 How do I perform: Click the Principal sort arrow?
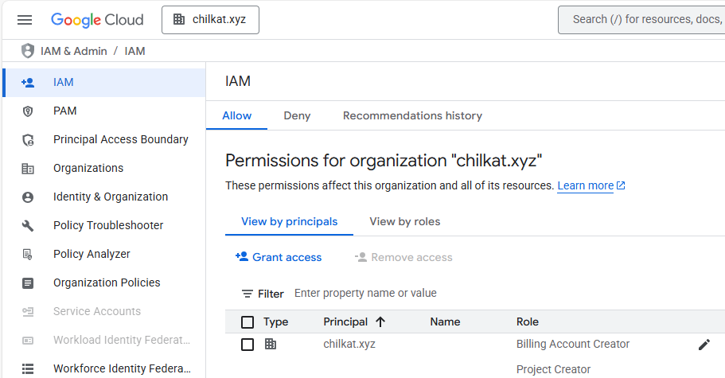point(380,322)
